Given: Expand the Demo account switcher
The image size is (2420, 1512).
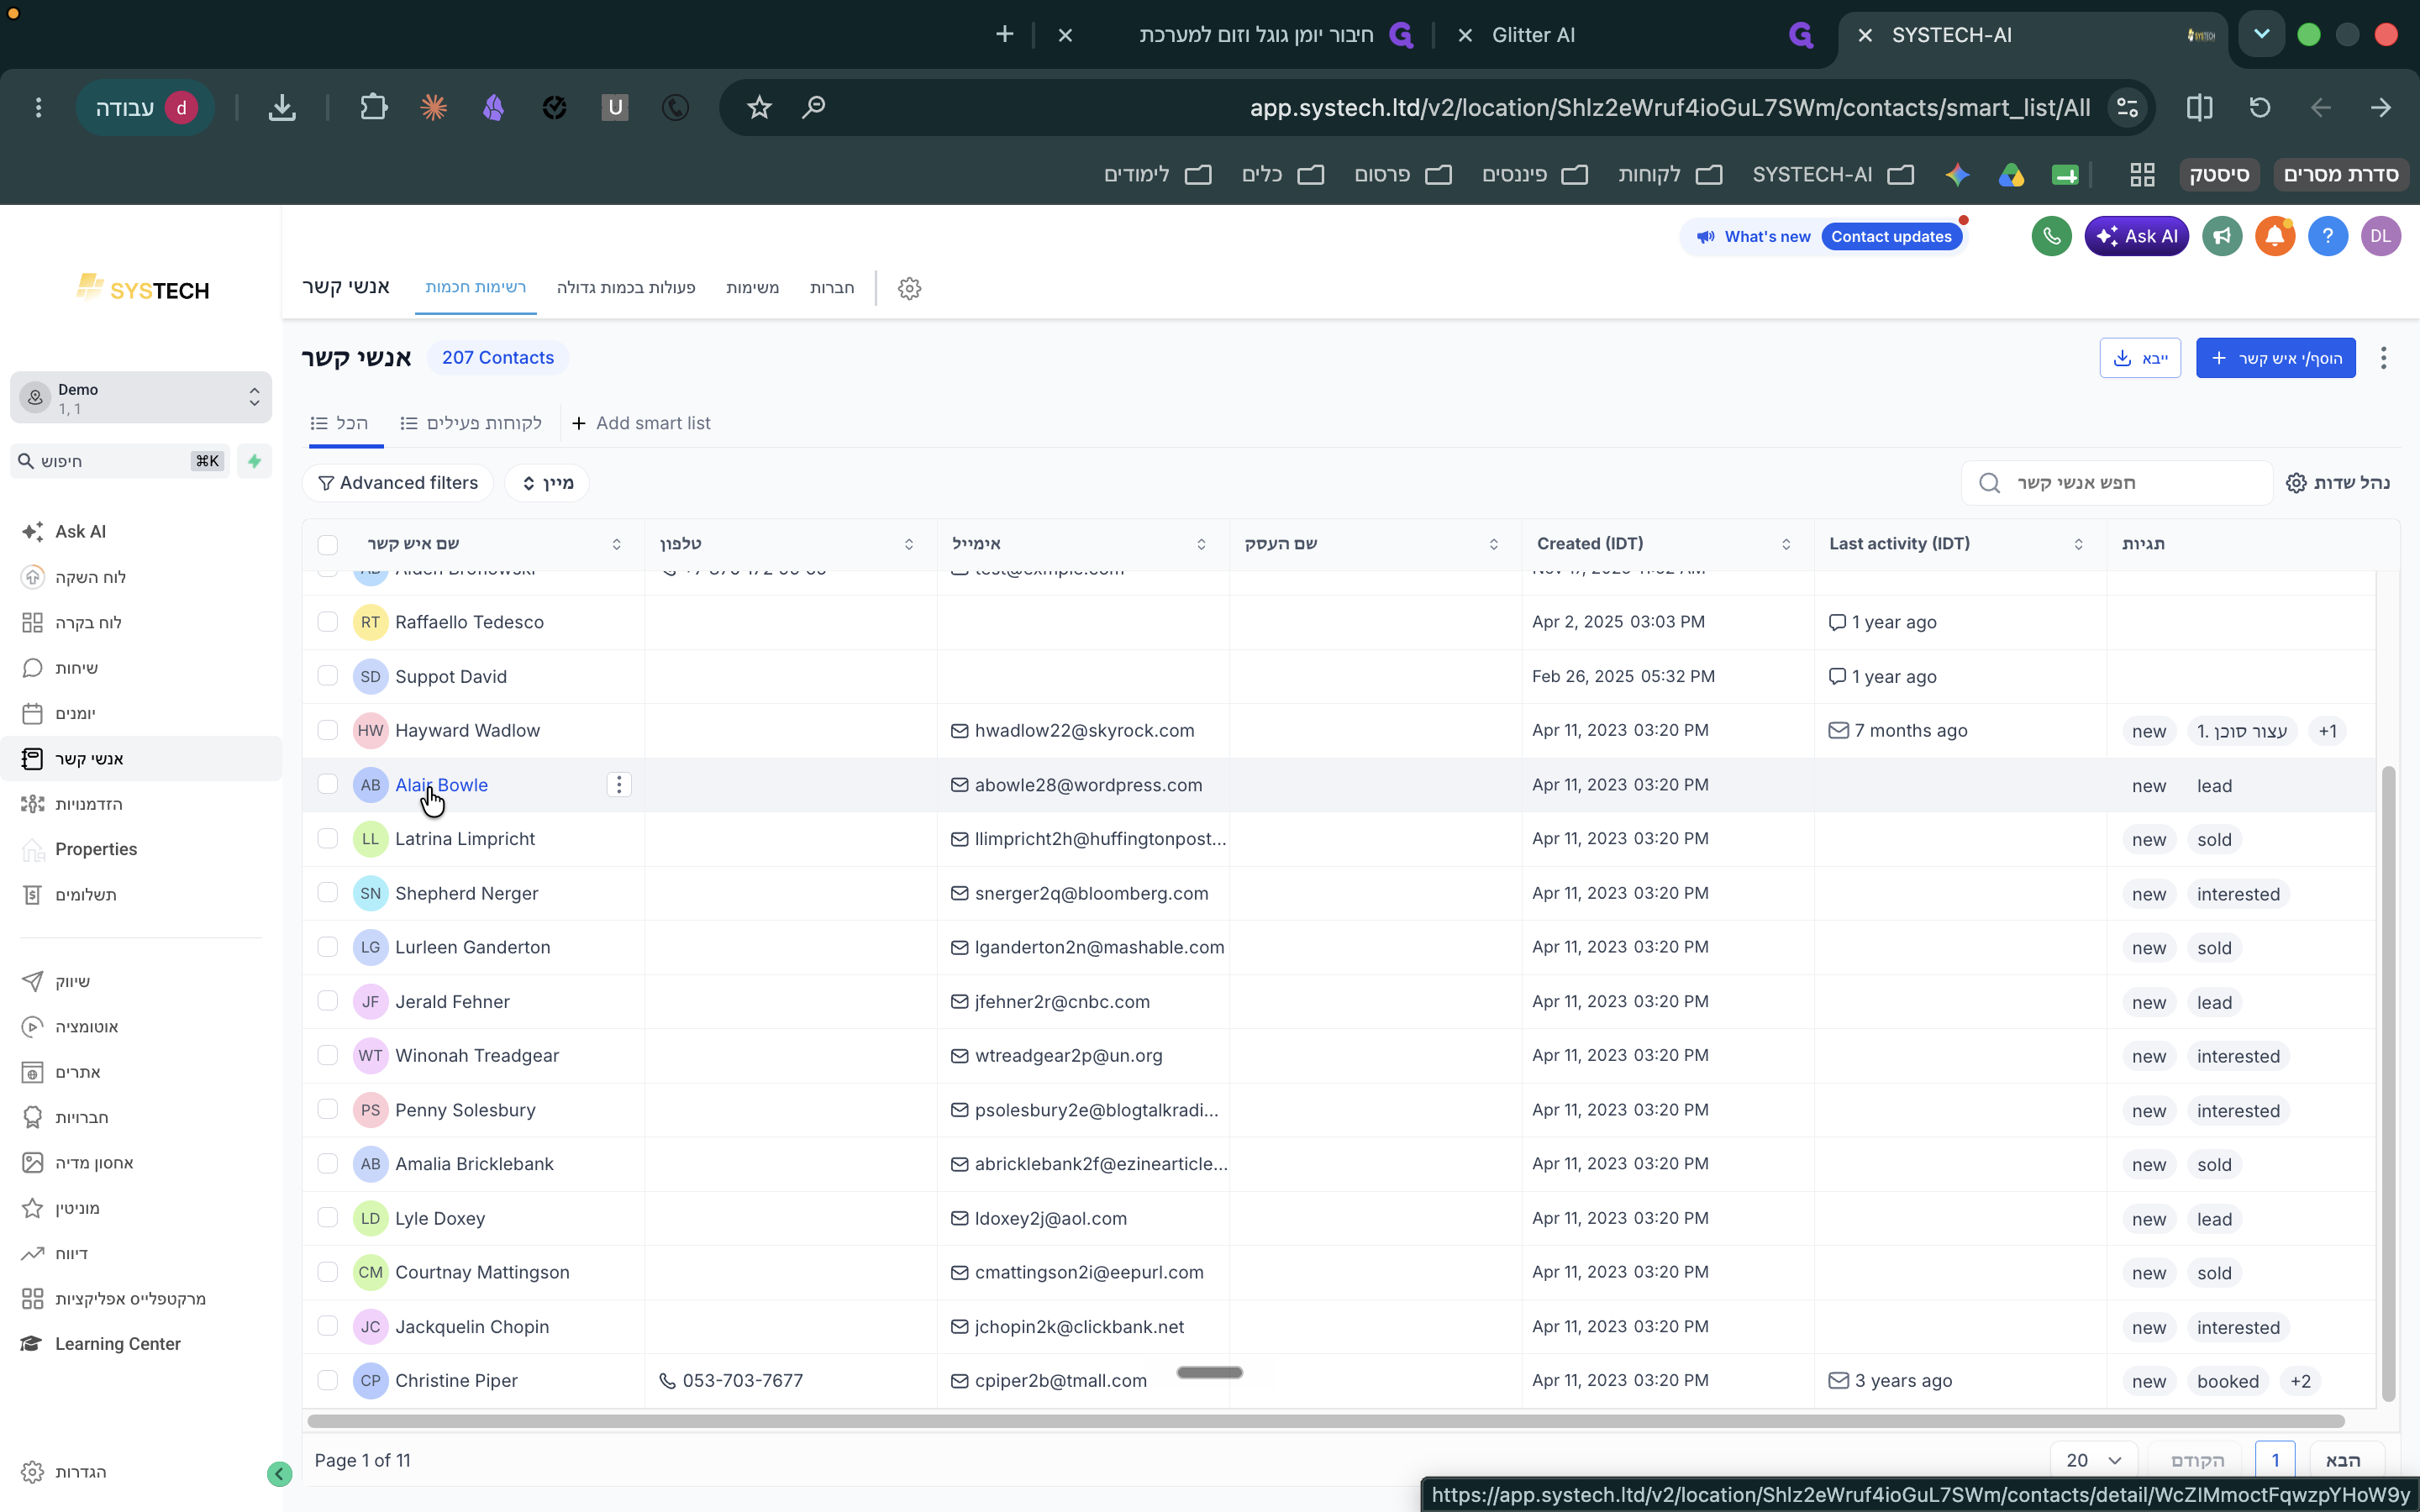Looking at the screenshot, I should click(141, 398).
